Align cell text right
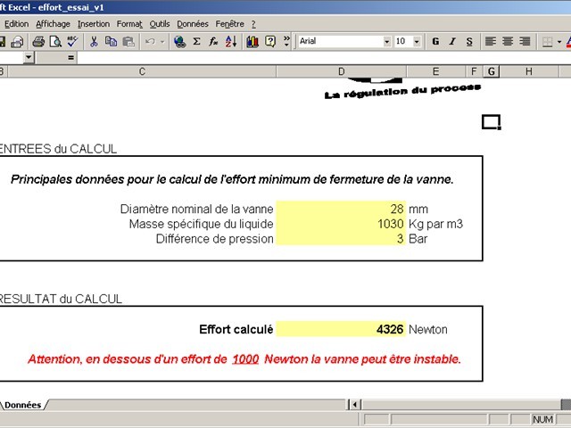 click(525, 42)
